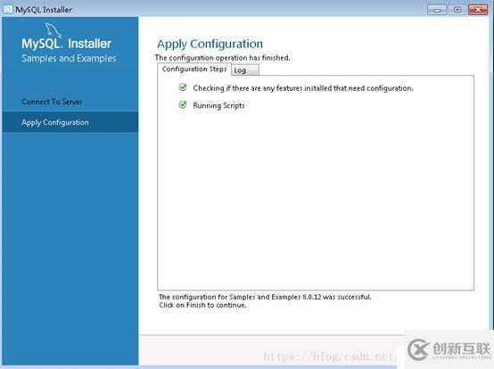Click green checkmark beside Running Scripts

pyautogui.click(x=183, y=105)
